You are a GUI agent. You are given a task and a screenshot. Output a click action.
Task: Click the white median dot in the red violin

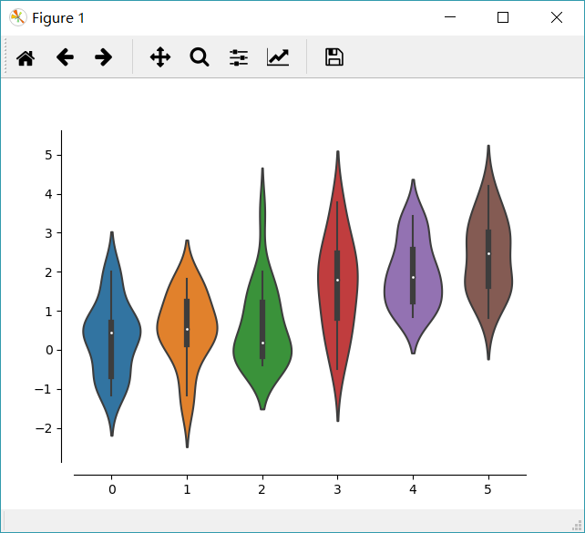(x=338, y=280)
